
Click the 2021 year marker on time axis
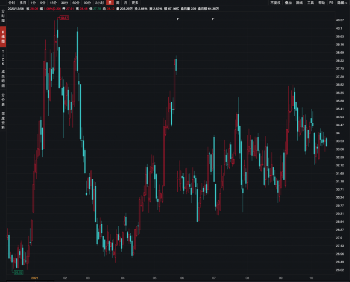[34, 278]
